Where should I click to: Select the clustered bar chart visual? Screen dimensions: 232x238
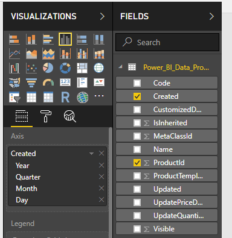tap(48, 39)
